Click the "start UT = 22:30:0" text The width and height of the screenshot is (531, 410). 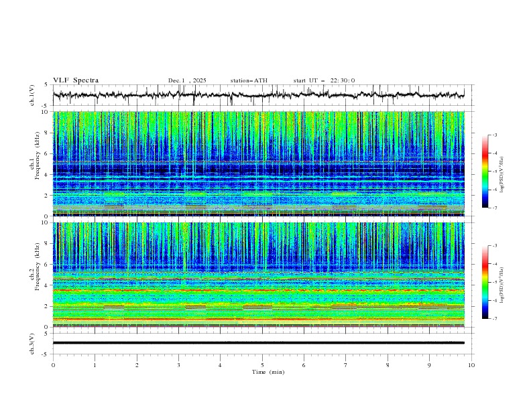(x=324, y=80)
